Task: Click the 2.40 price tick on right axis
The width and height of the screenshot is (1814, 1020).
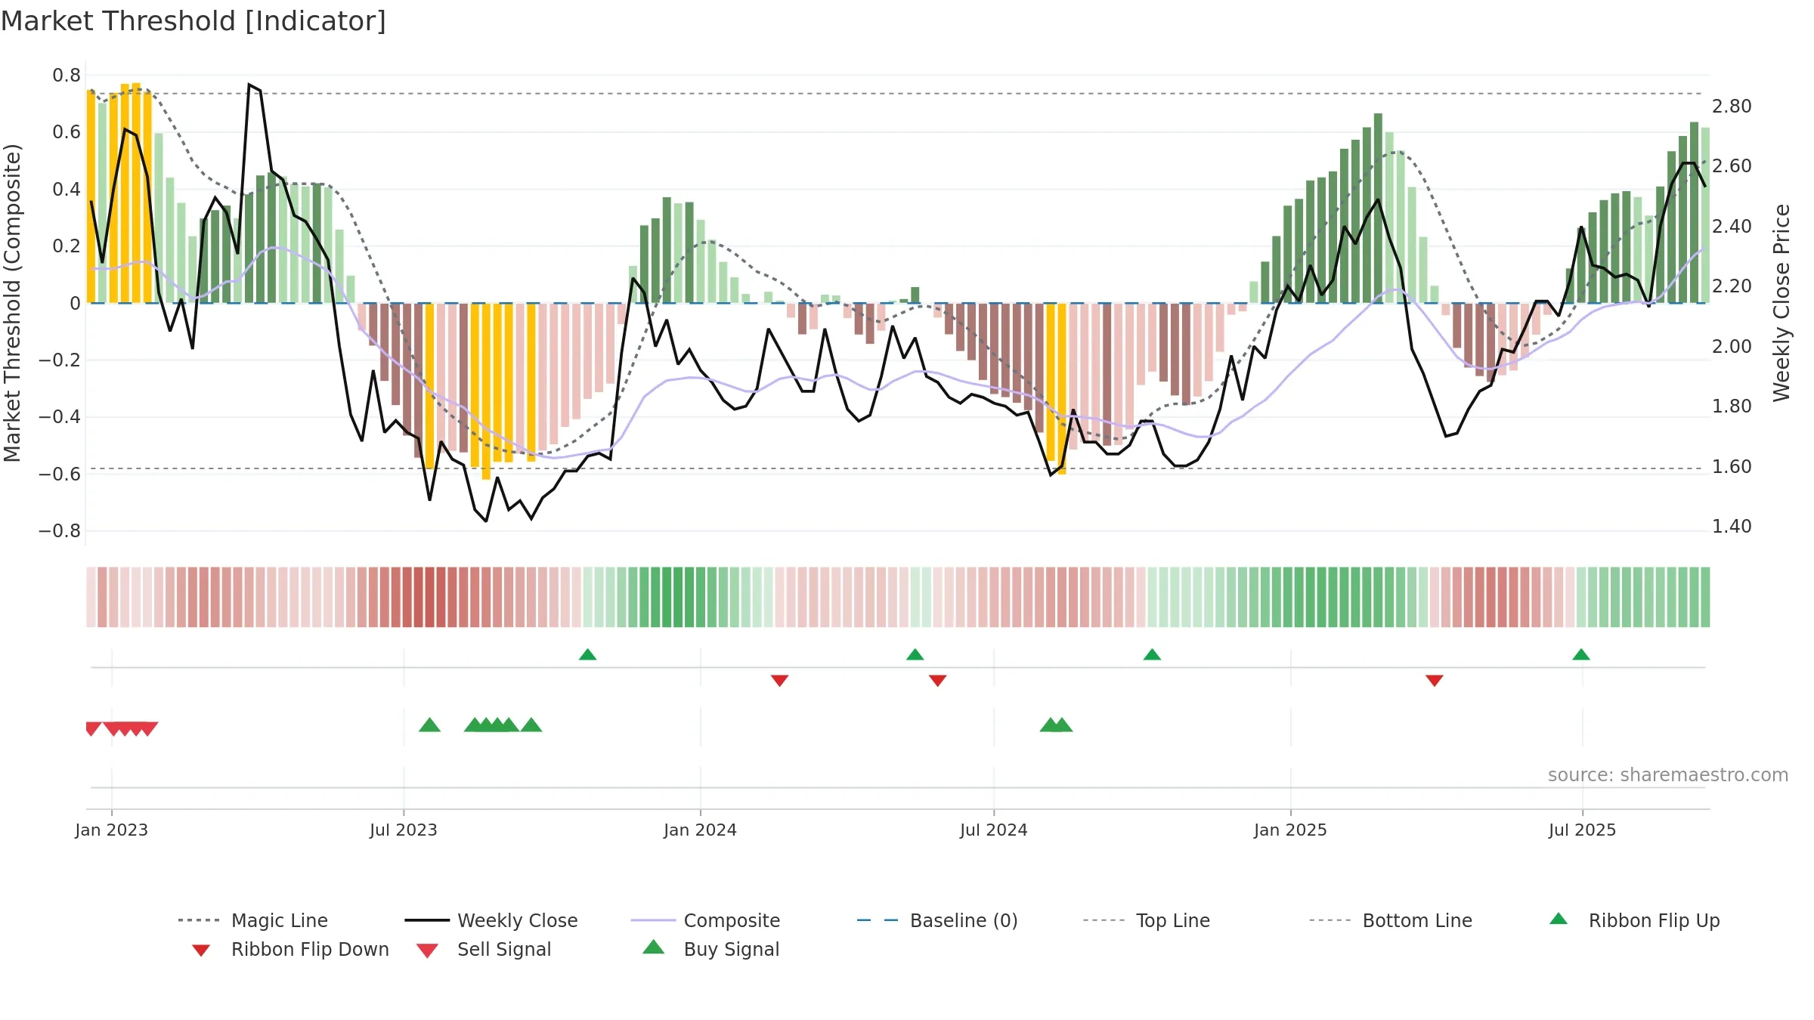Action: pyautogui.click(x=1732, y=227)
